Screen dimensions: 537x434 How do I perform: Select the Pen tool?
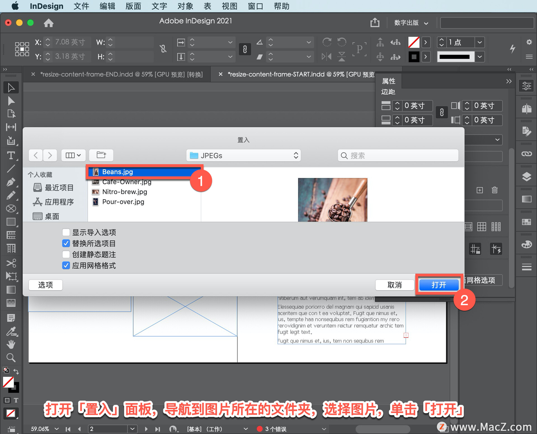pyautogui.click(x=11, y=182)
